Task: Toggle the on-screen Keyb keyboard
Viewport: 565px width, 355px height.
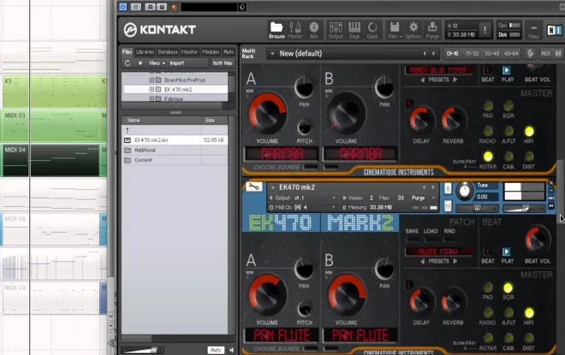Action: point(354,30)
